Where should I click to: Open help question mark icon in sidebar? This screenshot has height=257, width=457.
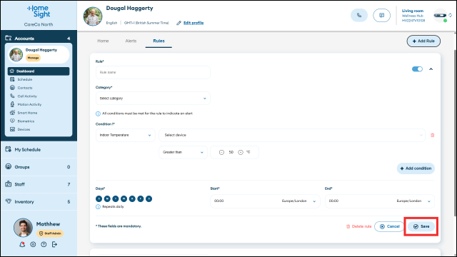[44, 244]
